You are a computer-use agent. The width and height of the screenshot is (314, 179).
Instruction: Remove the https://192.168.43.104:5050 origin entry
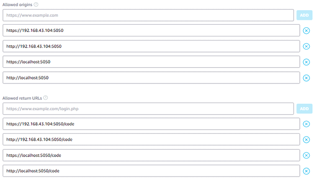(306, 30)
